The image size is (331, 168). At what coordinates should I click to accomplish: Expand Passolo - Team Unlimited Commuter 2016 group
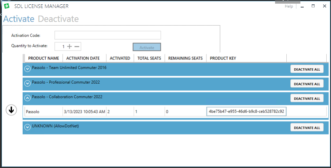(x=27, y=69)
